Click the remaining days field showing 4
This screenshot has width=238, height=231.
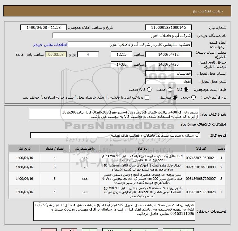click(88, 54)
